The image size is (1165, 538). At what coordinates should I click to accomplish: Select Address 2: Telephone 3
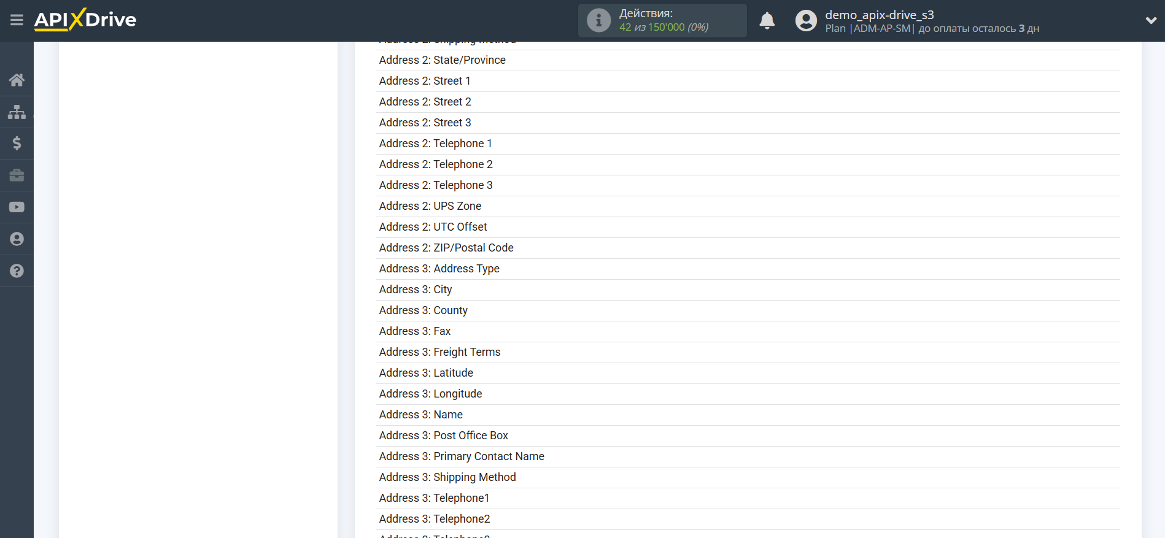click(x=748, y=185)
